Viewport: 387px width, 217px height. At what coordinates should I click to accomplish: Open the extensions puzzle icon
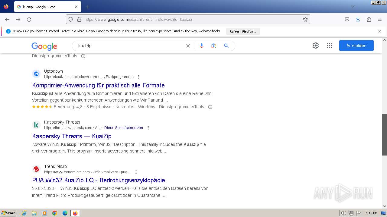click(369, 19)
